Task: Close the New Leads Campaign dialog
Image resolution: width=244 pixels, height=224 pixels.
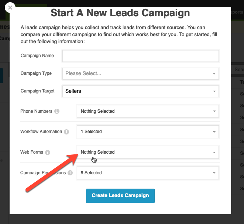Action: (10, 7)
